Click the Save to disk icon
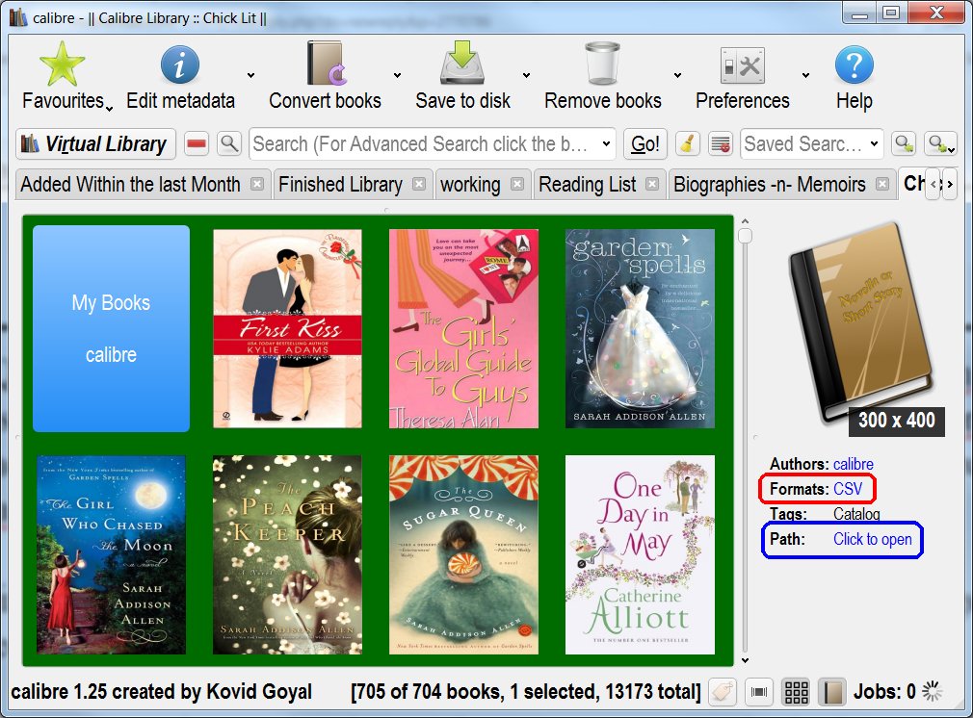This screenshot has width=973, height=718. (x=462, y=63)
